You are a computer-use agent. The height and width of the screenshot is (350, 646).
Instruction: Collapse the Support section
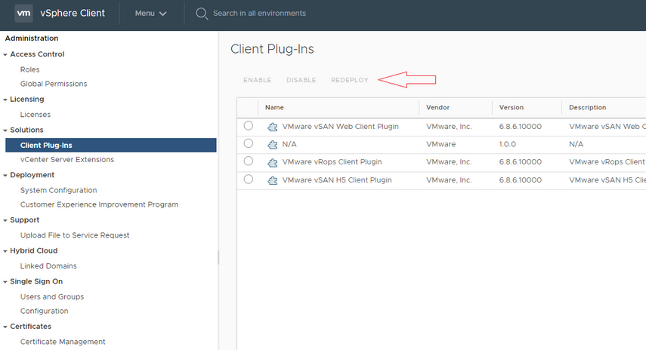[x=5, y=220]
